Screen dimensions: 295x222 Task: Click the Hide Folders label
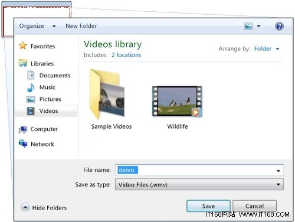[x=50, y=208]
